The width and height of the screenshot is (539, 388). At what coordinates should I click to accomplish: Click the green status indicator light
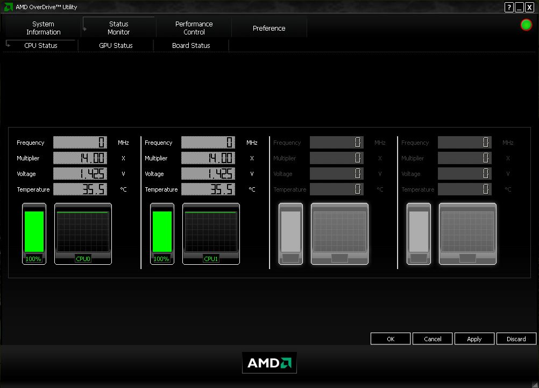tap(526, 25)
